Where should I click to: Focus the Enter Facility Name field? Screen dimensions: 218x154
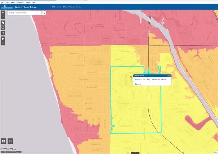point(25,13)
